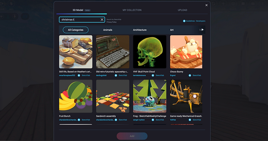
Task: Go to the UPLOAD tab
Action: click(x=183, y=10)
